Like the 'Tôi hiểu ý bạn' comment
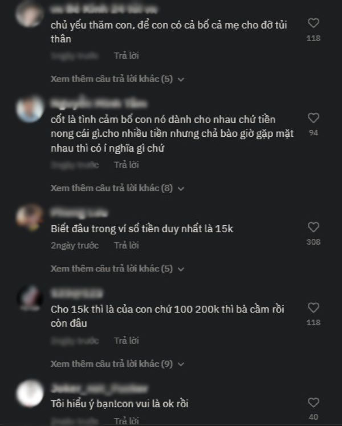 pos(313,403)
